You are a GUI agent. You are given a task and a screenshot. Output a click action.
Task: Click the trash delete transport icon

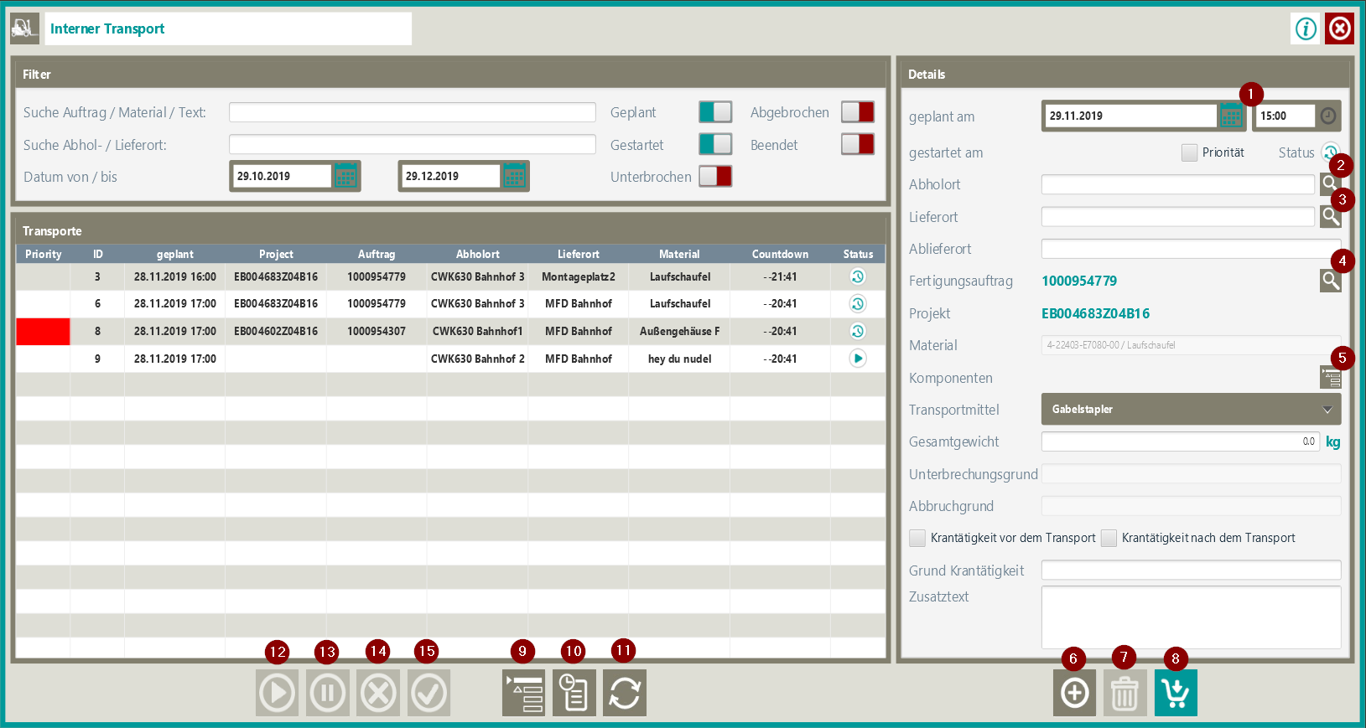click(1124, 693)
